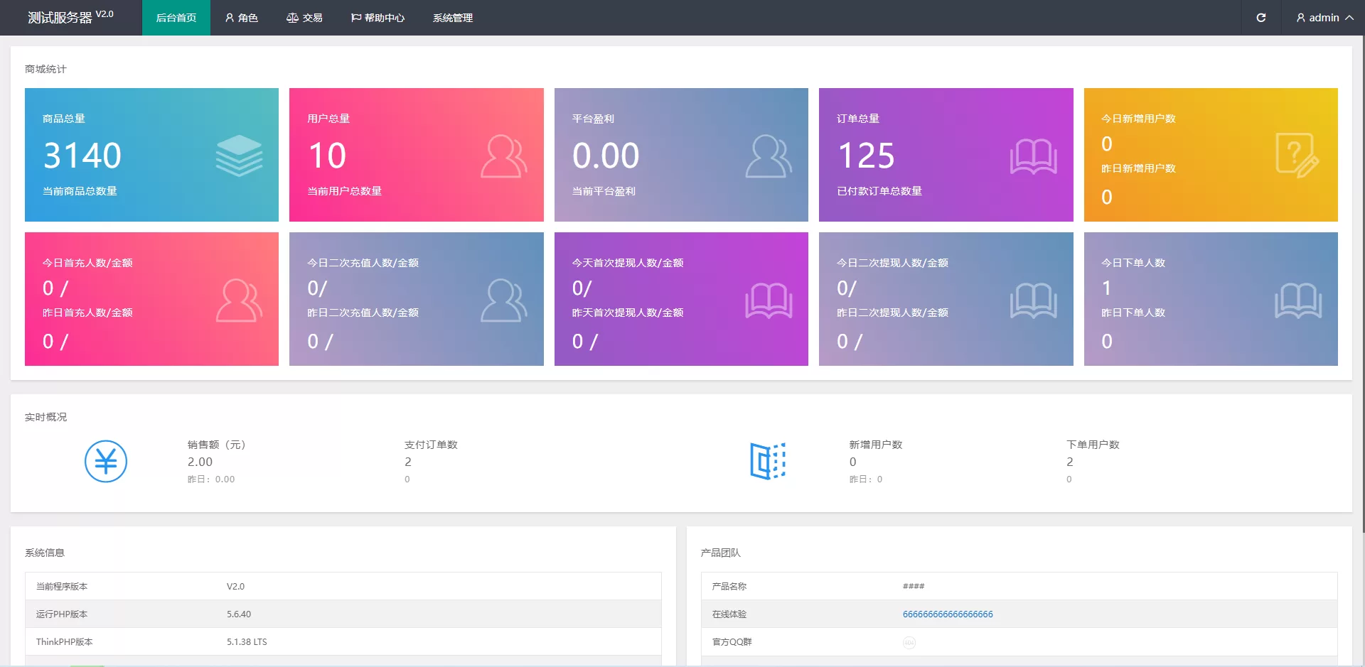
Task: Click the book icon on 今日下单人数 card
Action: click(1297, 300)
